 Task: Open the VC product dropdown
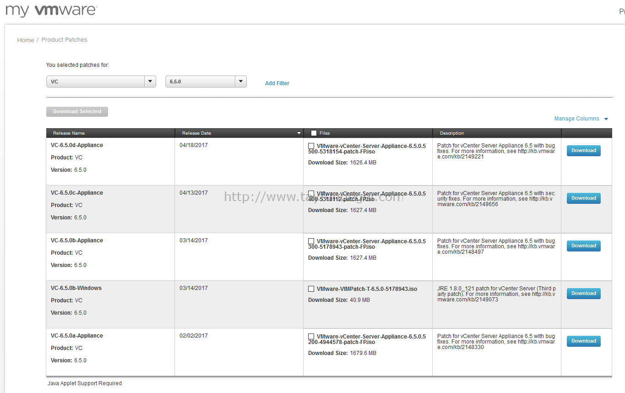[x=101, y=82]
